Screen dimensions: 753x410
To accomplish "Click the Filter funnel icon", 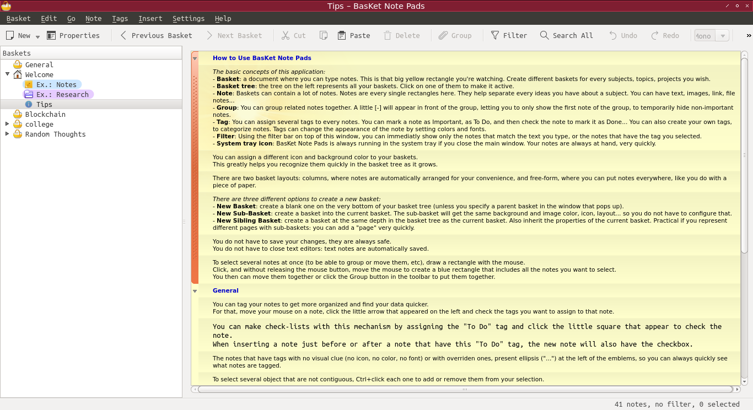I will [495, 35].
